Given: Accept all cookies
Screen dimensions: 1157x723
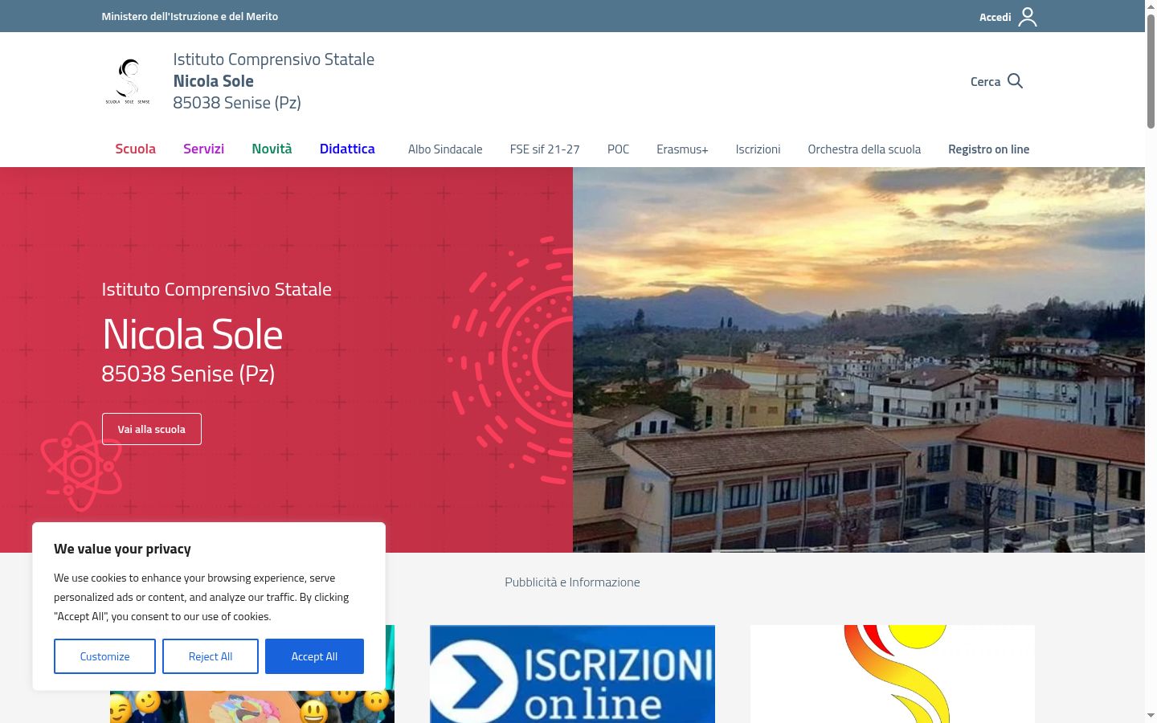Looking at the screenshot, I should coord(314,656).
